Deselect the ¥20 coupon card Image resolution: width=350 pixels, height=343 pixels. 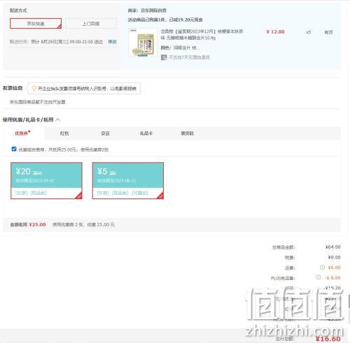pyautogui.click(x=46, y=181)
